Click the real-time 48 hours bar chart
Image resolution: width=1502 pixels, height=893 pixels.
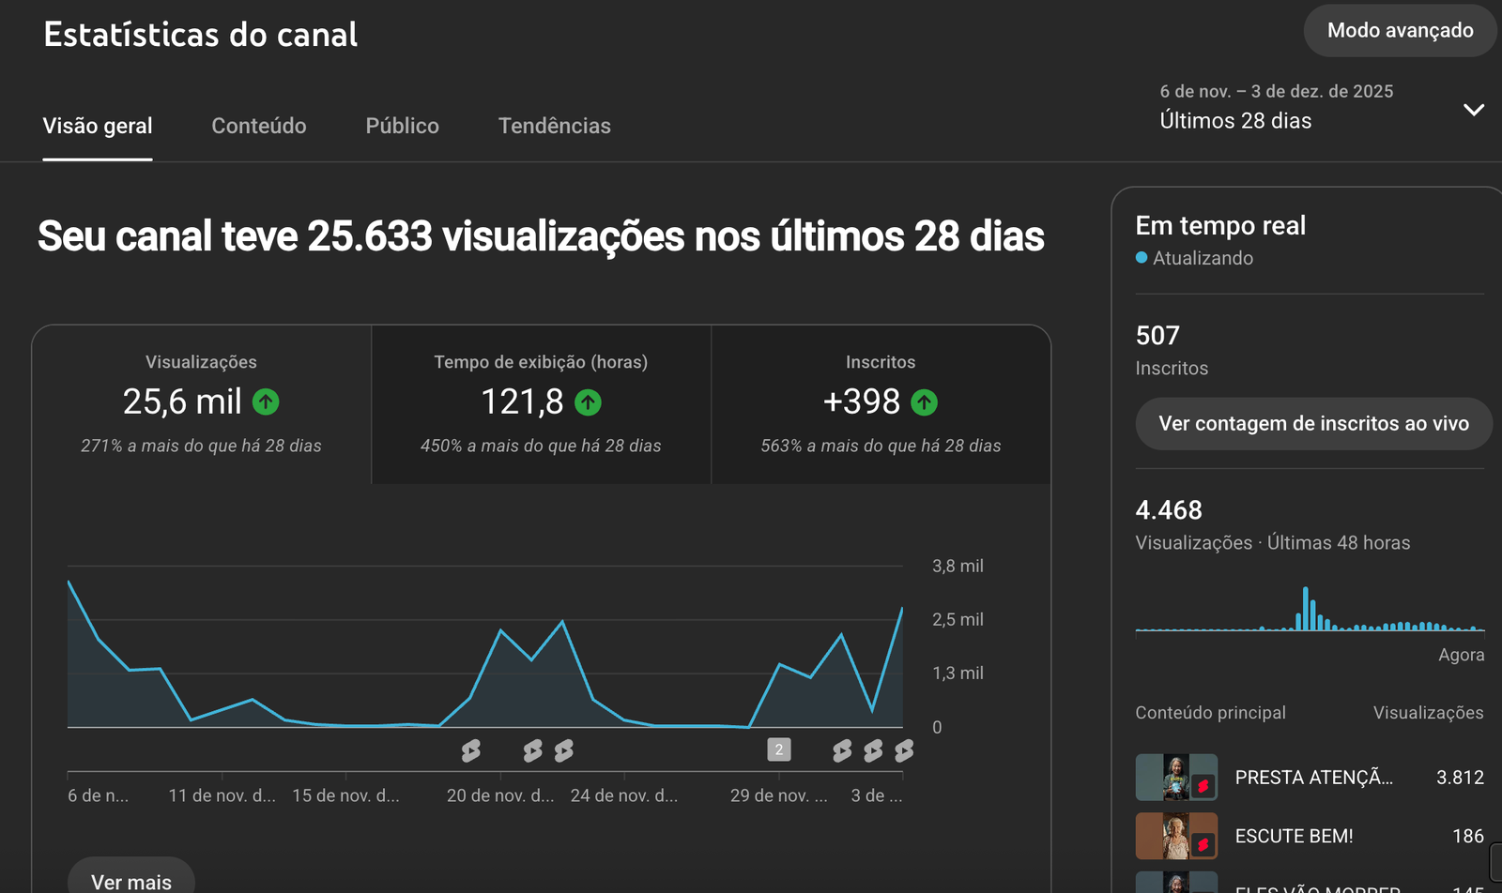(x=1310, y=609)
